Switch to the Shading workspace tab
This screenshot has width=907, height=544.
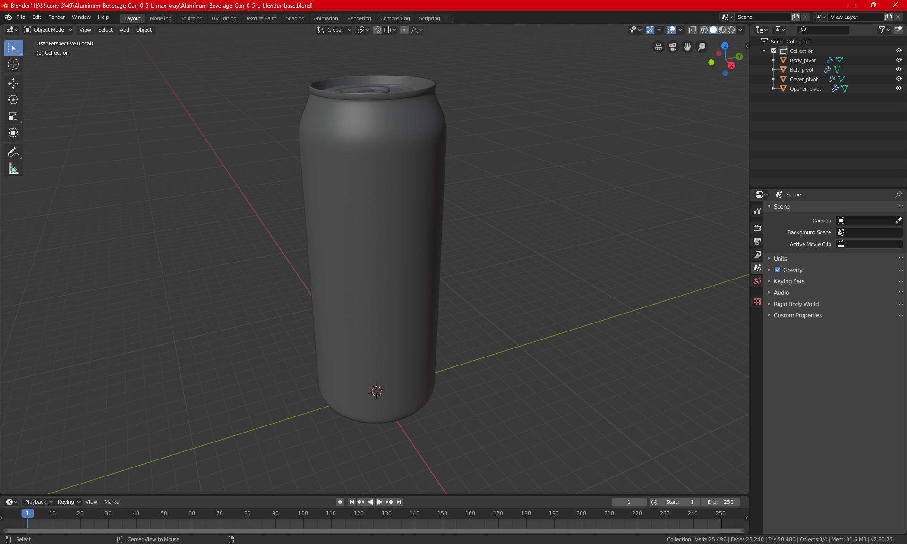pyautogui.click(x=295, y=18)
